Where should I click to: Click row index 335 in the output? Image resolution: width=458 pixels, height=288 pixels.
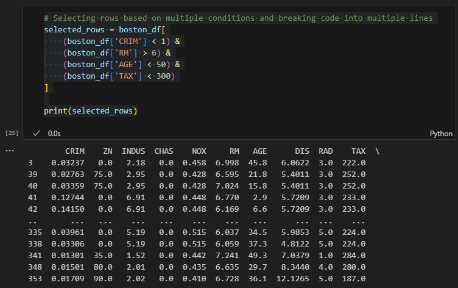click(x=35, y=232)
